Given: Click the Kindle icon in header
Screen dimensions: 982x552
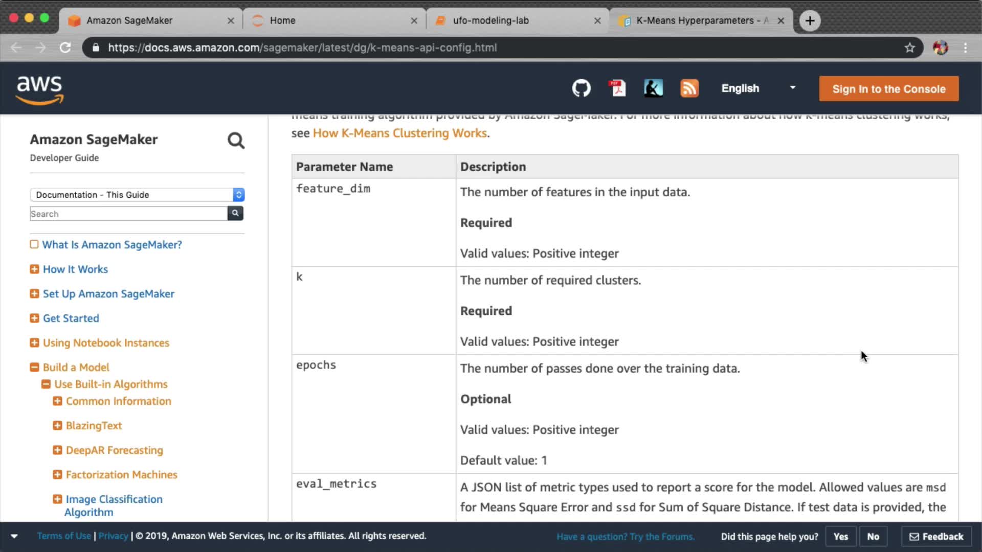Looking at the screenshot, I should click(653, 88).
